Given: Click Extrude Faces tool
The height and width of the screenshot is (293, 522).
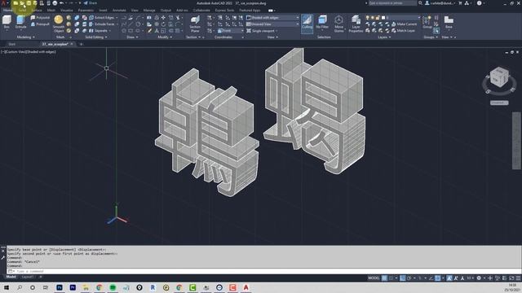Looking at the screenshot, I should point(102,24).
